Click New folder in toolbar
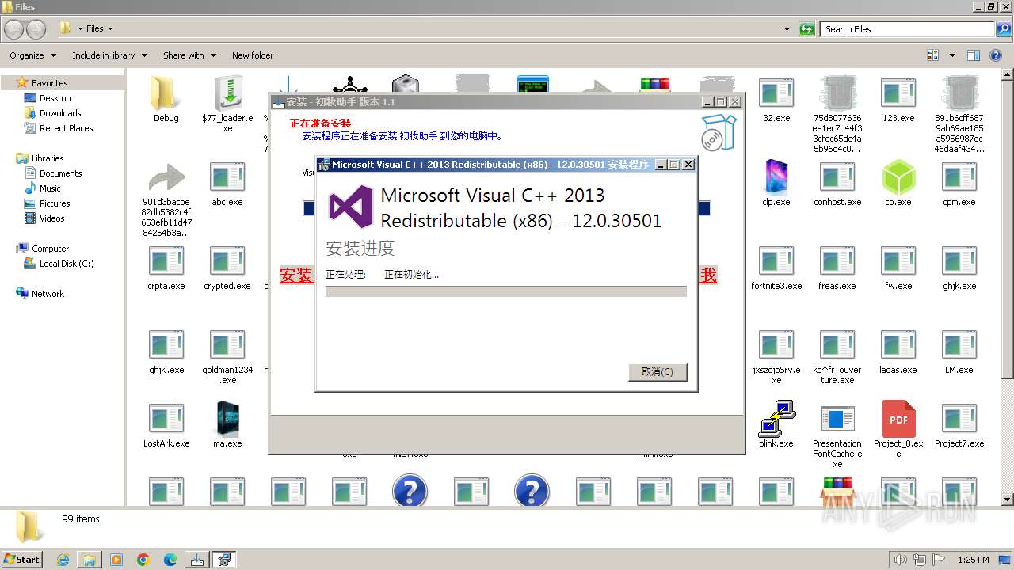 (253, 55)
